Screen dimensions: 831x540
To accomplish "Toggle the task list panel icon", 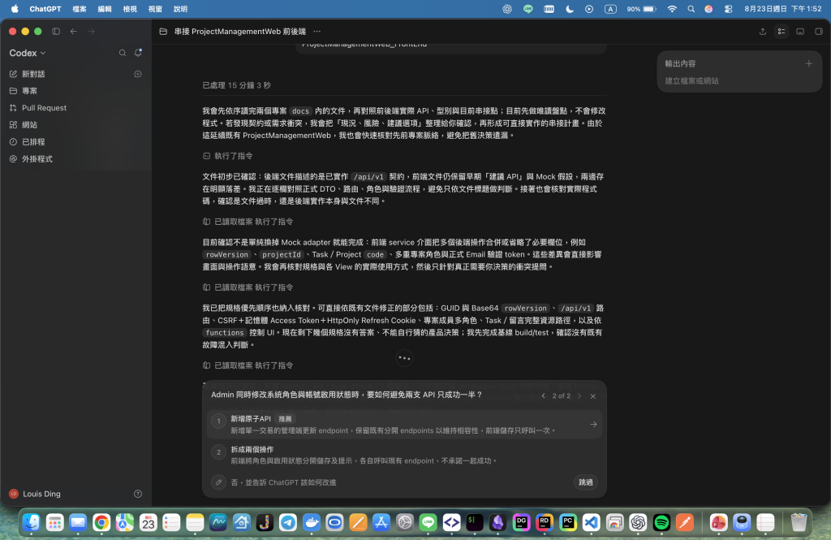I will [x=781, y=32].
